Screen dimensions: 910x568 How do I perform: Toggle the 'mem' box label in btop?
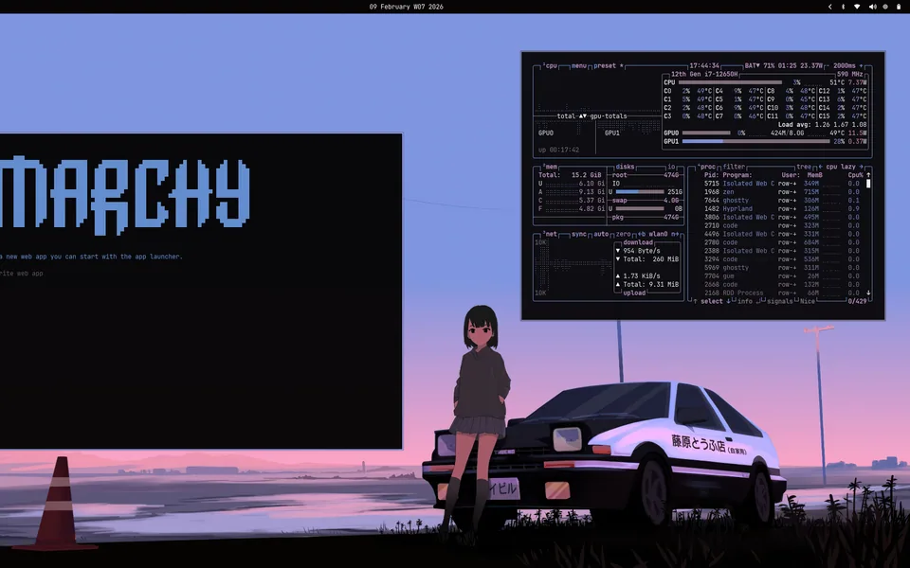click(550, 167)
